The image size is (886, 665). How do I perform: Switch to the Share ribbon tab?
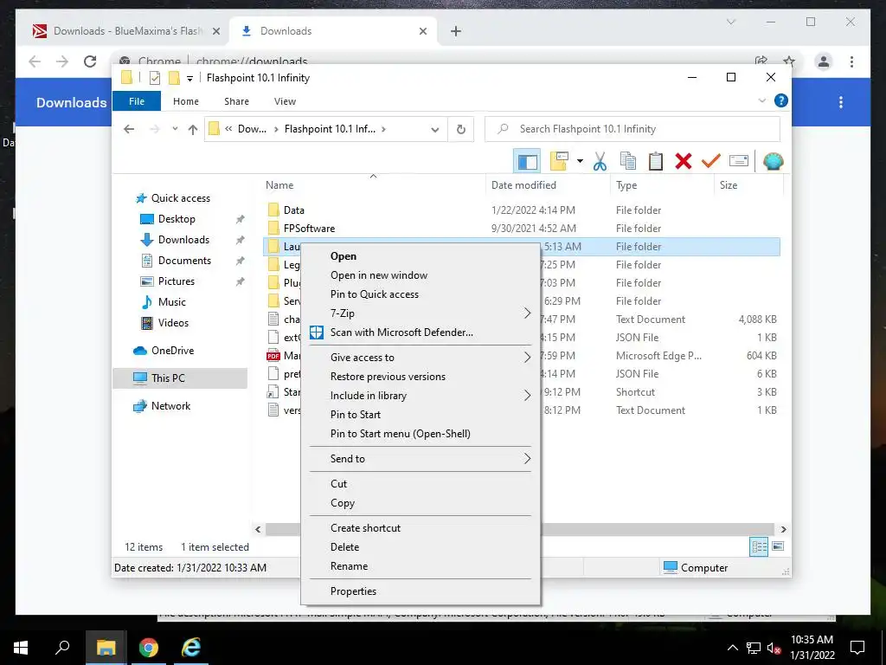click(x=236, y=101)
